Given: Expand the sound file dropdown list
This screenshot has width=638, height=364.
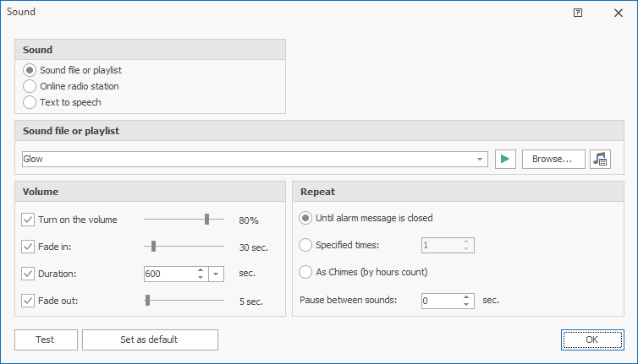Looking at the screenshot, I should click(x=481, y=159).
